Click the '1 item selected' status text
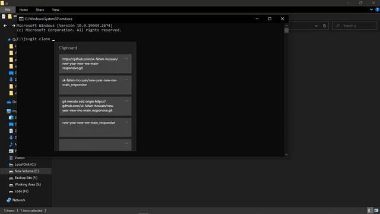Viewport: 380px width, 214px height. click(31, 210)
